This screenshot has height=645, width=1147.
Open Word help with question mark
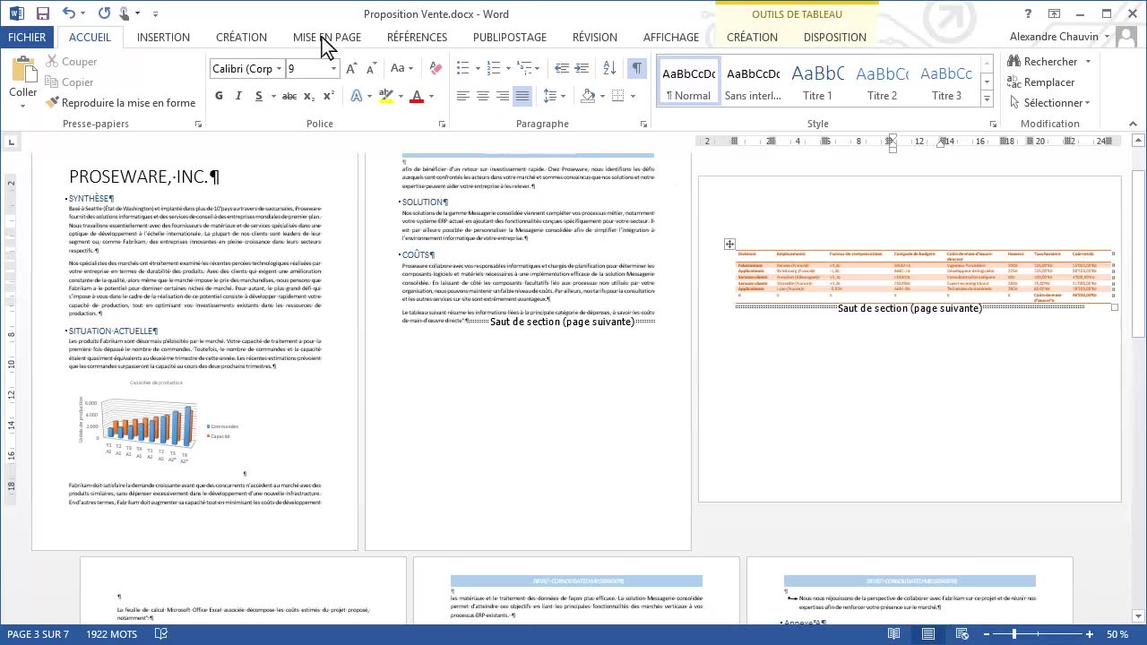point(1028,13)
